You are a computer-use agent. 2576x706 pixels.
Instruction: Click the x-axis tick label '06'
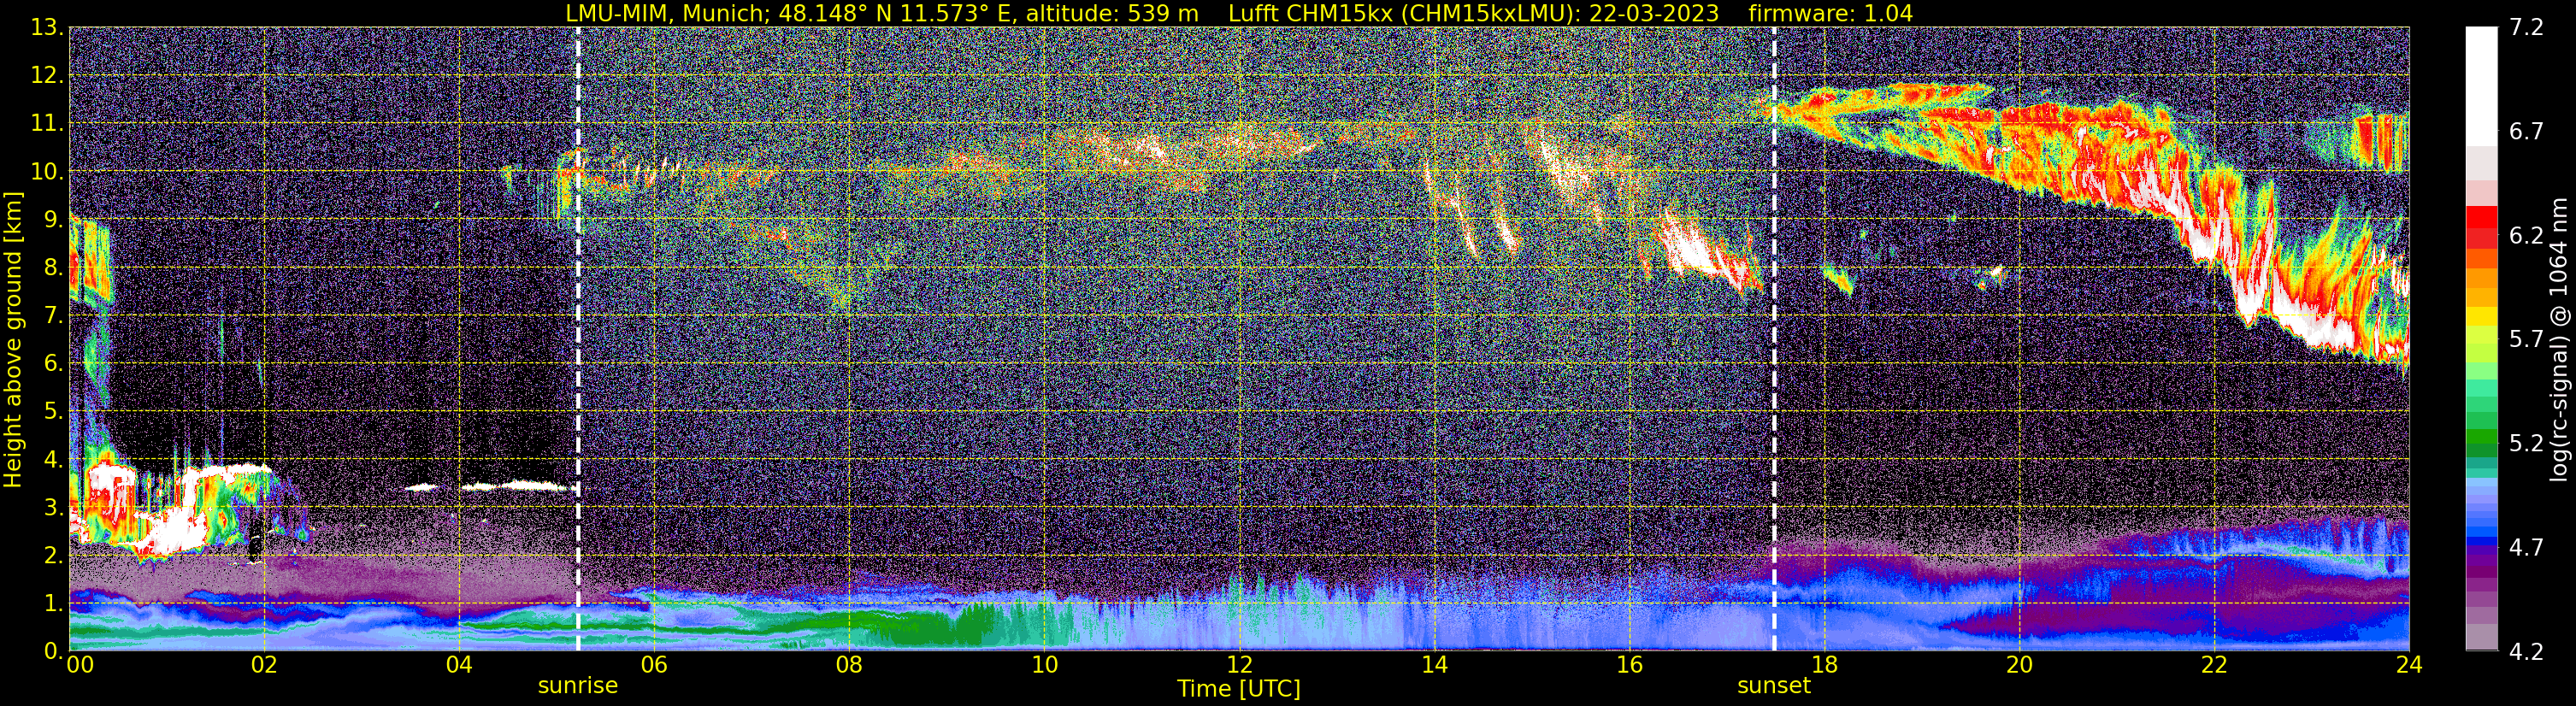(654, 665)
